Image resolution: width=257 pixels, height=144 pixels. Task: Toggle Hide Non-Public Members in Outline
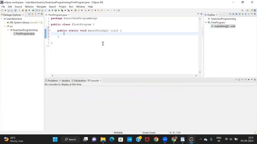pos(243,14)
